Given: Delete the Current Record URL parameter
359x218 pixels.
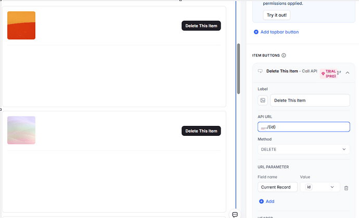Looking at the screenshot, I should click(x=346, y=188).
